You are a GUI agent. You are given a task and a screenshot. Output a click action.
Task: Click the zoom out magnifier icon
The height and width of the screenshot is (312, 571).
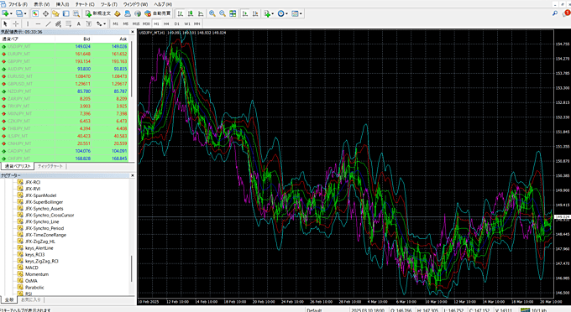coord(223,13)
